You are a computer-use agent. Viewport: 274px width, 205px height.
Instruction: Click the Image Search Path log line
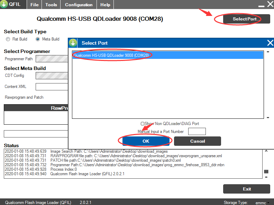point(86,151)
